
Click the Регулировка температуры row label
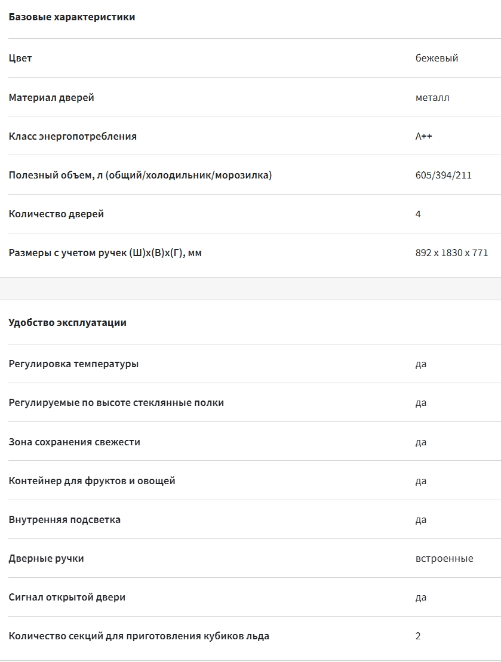[73, 364]
